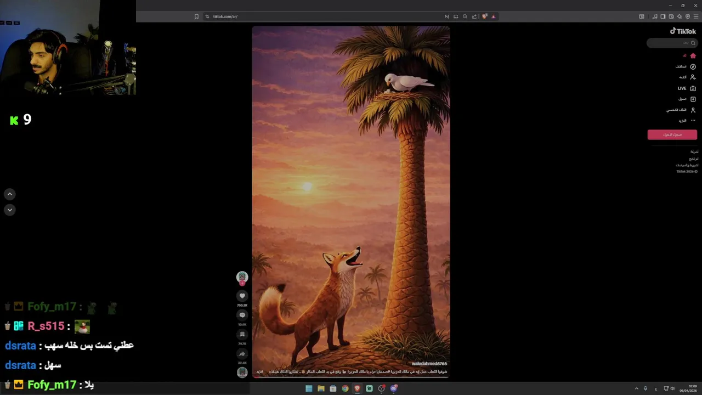Viewport: 702px width, 395px height.
Task: Click the volume speaker tray icon
Action: pyautogui.click(x=672, y=388)
